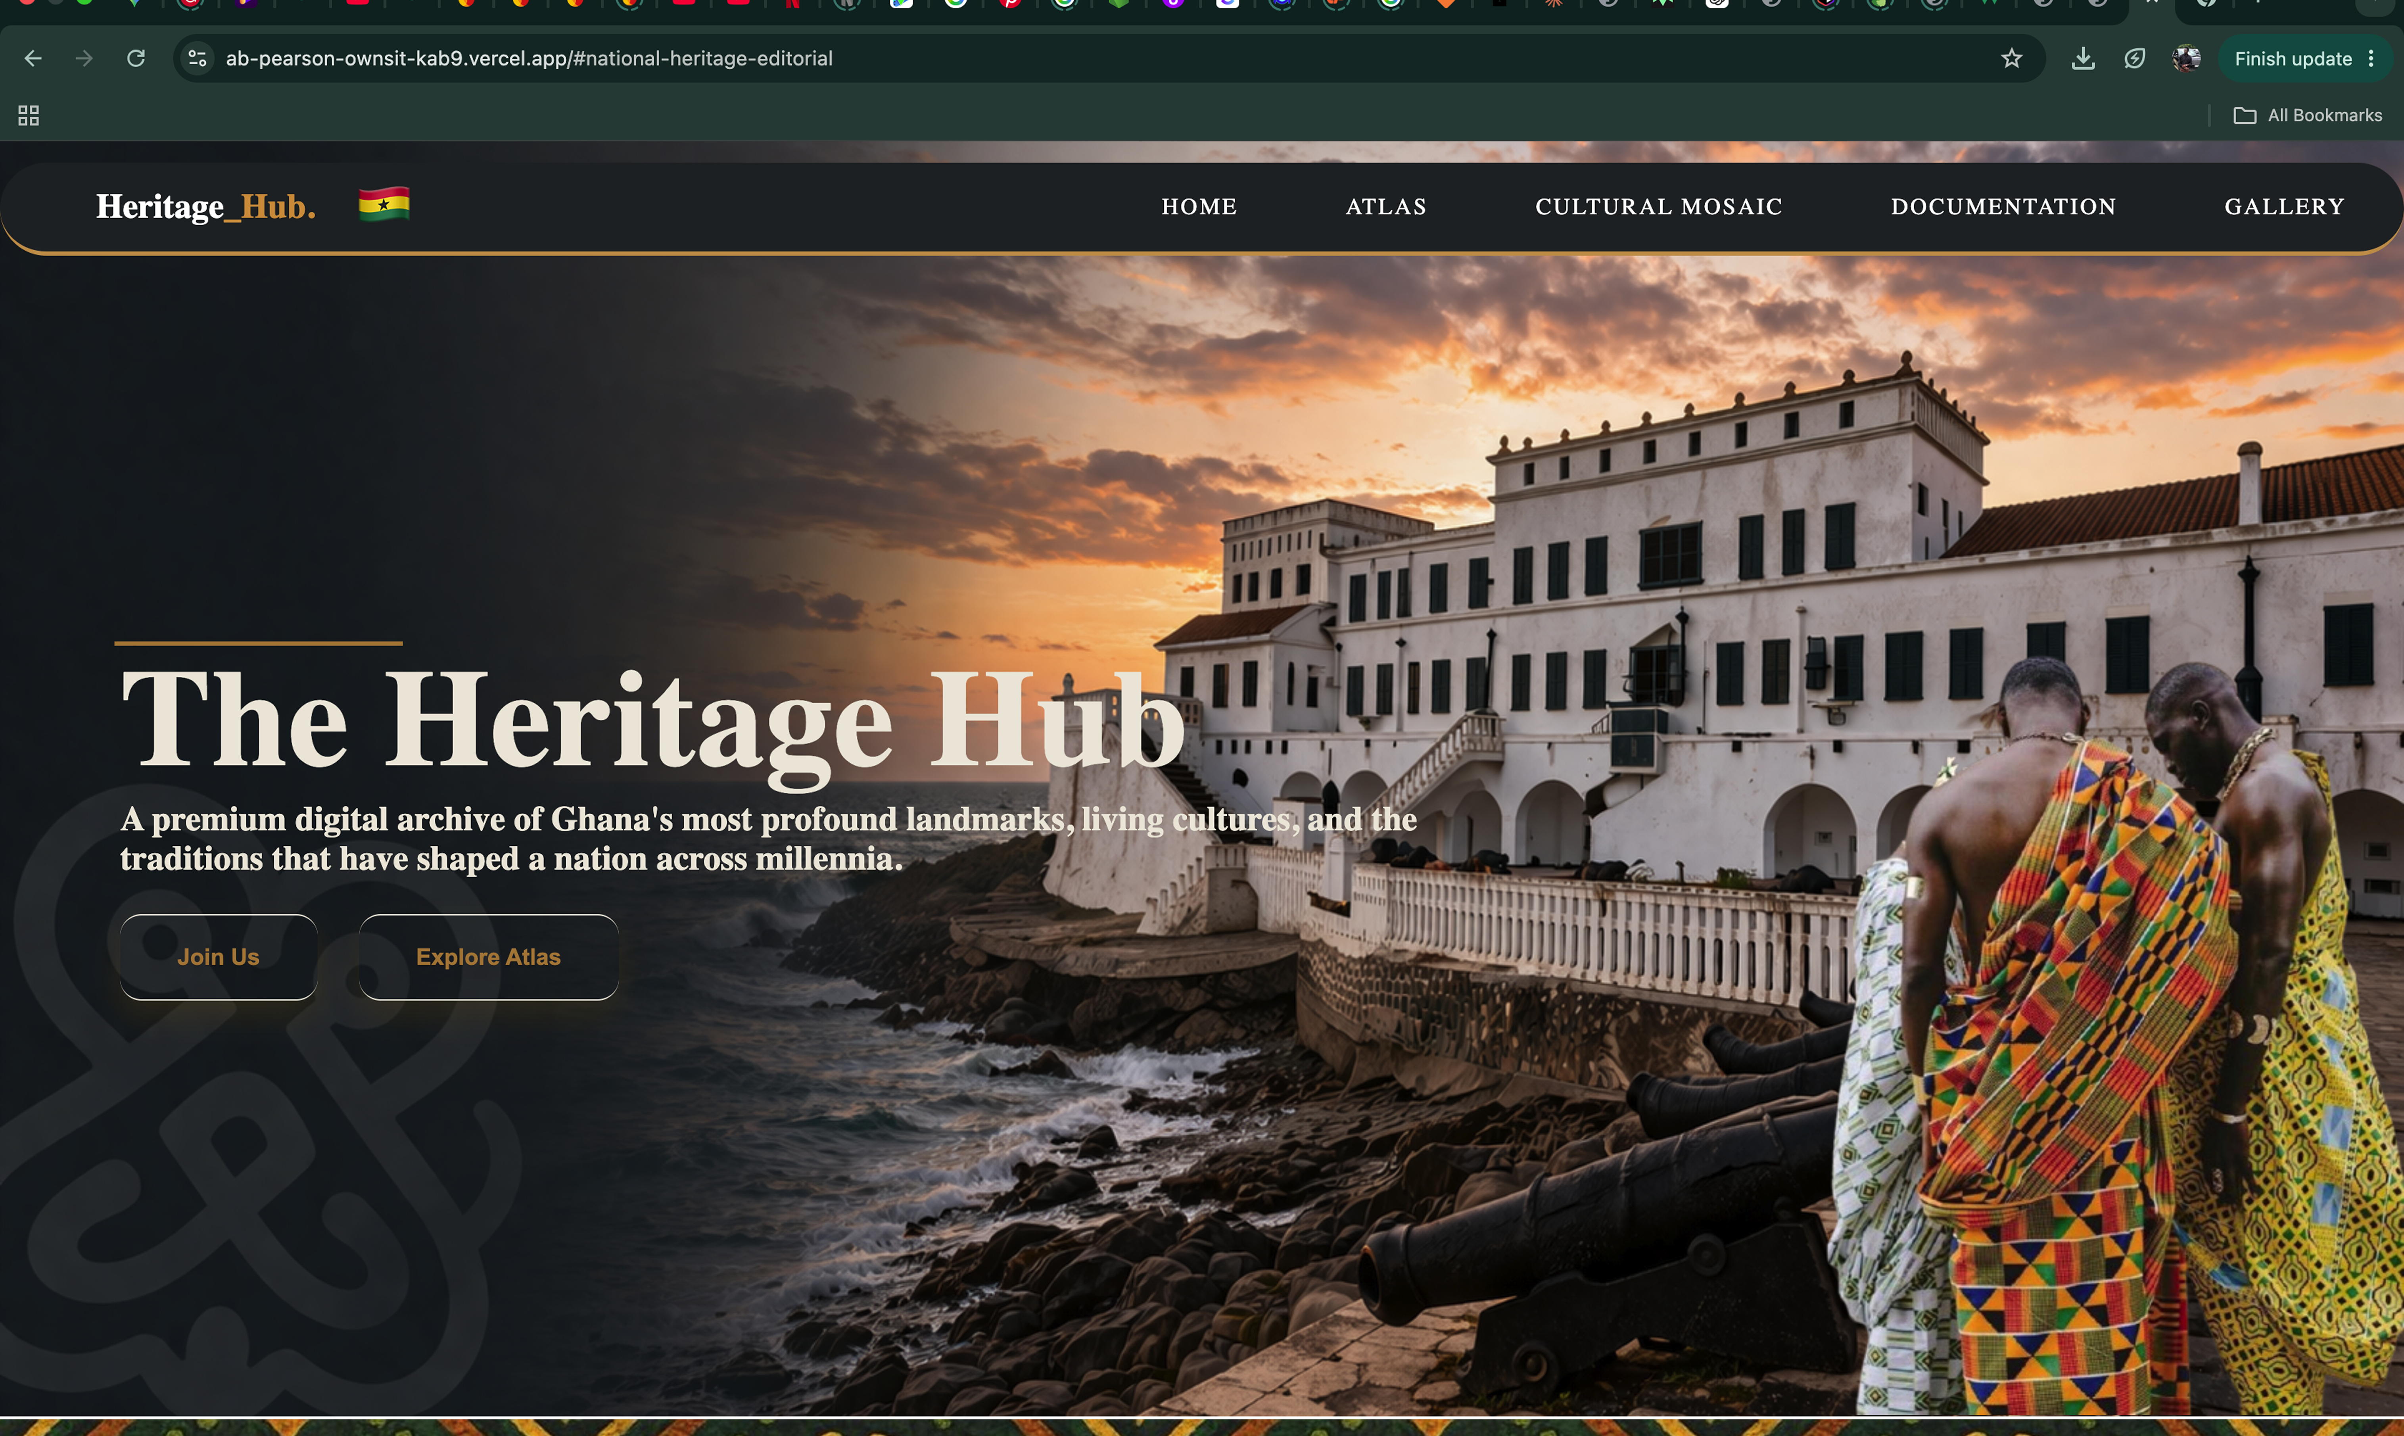Open the ATLAS nav item
The height and width of the screenshot is (1436, 2404).
pos(1385,206)
